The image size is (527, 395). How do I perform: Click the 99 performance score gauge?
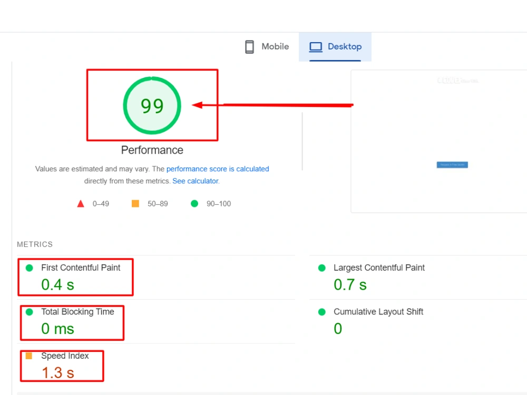click(x=152, y=105)
